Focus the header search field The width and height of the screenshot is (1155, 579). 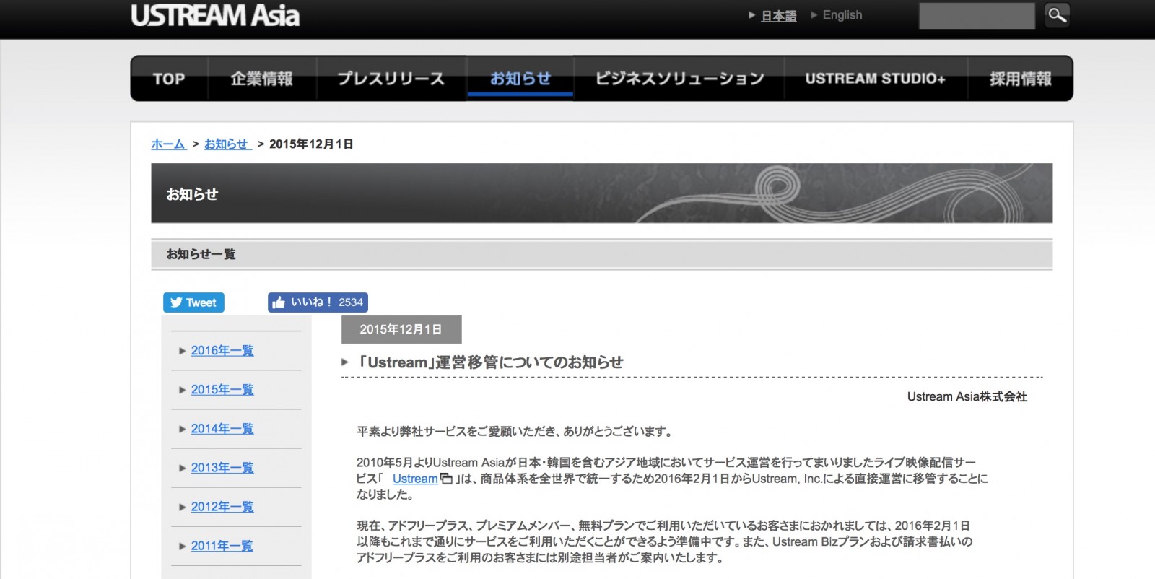[x=977, y=15]
